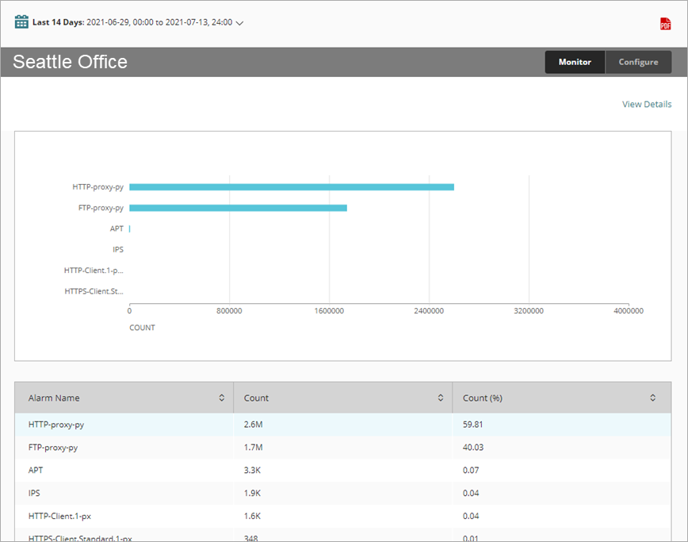Open the date range dropdown chevron
Viewport: 688px width, 542px height.
pos(239,23)
